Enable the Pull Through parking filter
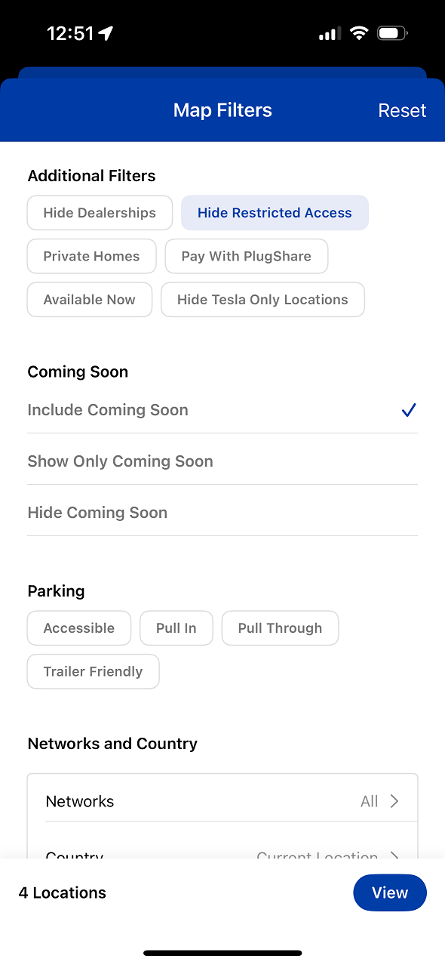Viewport: 445px width, 965px height. 280,628
